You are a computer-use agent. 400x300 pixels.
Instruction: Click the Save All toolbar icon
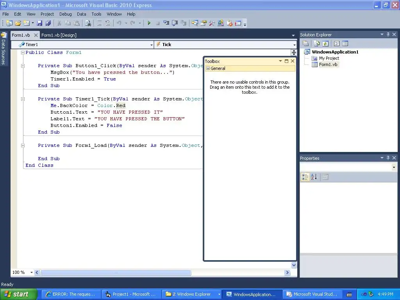click(x=48, y=23)
